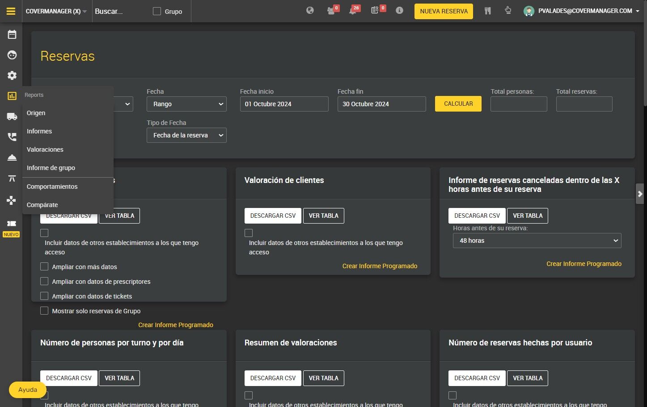647x407 pixels.
Task: Click the globe icon in top bar
Action: [x=310, y=10]
